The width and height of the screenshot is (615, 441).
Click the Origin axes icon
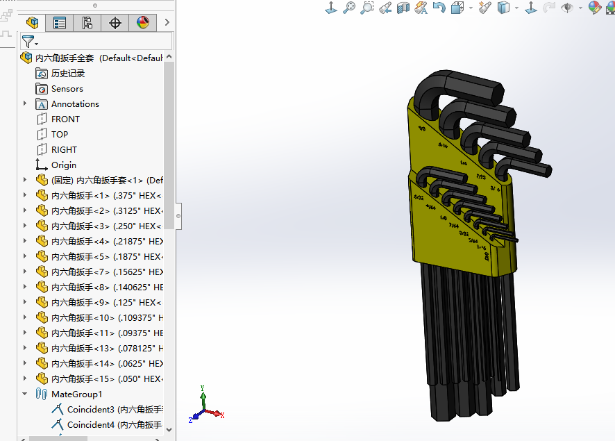point(42,165)
